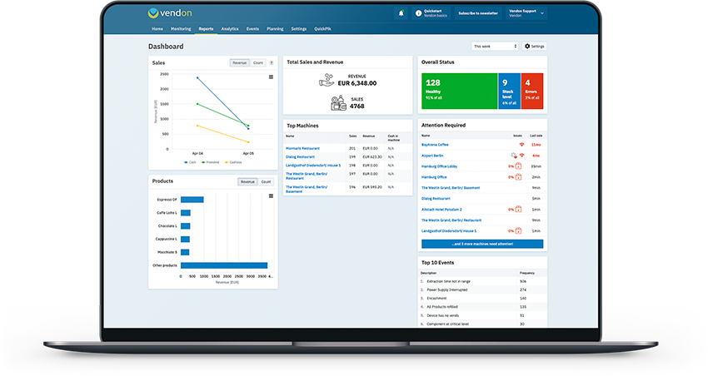Switch Products chart to Revenue

pyautogui.click(x=247, y=181)
